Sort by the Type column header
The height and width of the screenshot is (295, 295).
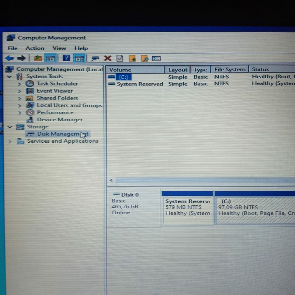201,70
